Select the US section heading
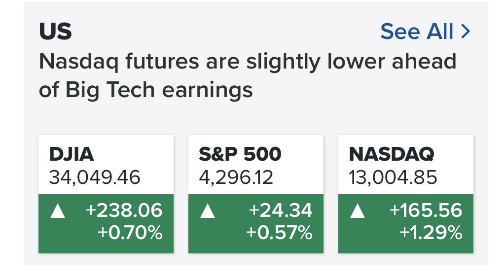The width and height of the screenshot is (503, 280). (55, 32)
